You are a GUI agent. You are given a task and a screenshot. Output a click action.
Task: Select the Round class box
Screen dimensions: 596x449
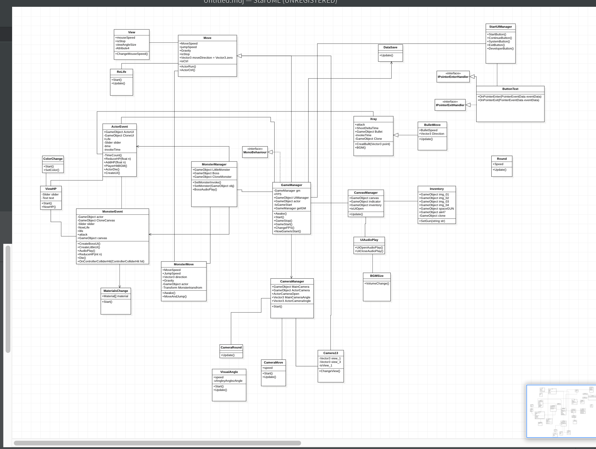click(502, 159)
